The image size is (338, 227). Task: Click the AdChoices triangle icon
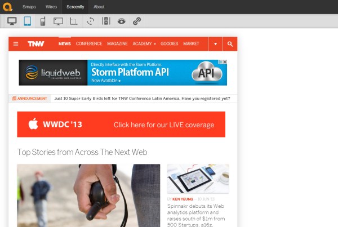221,62
